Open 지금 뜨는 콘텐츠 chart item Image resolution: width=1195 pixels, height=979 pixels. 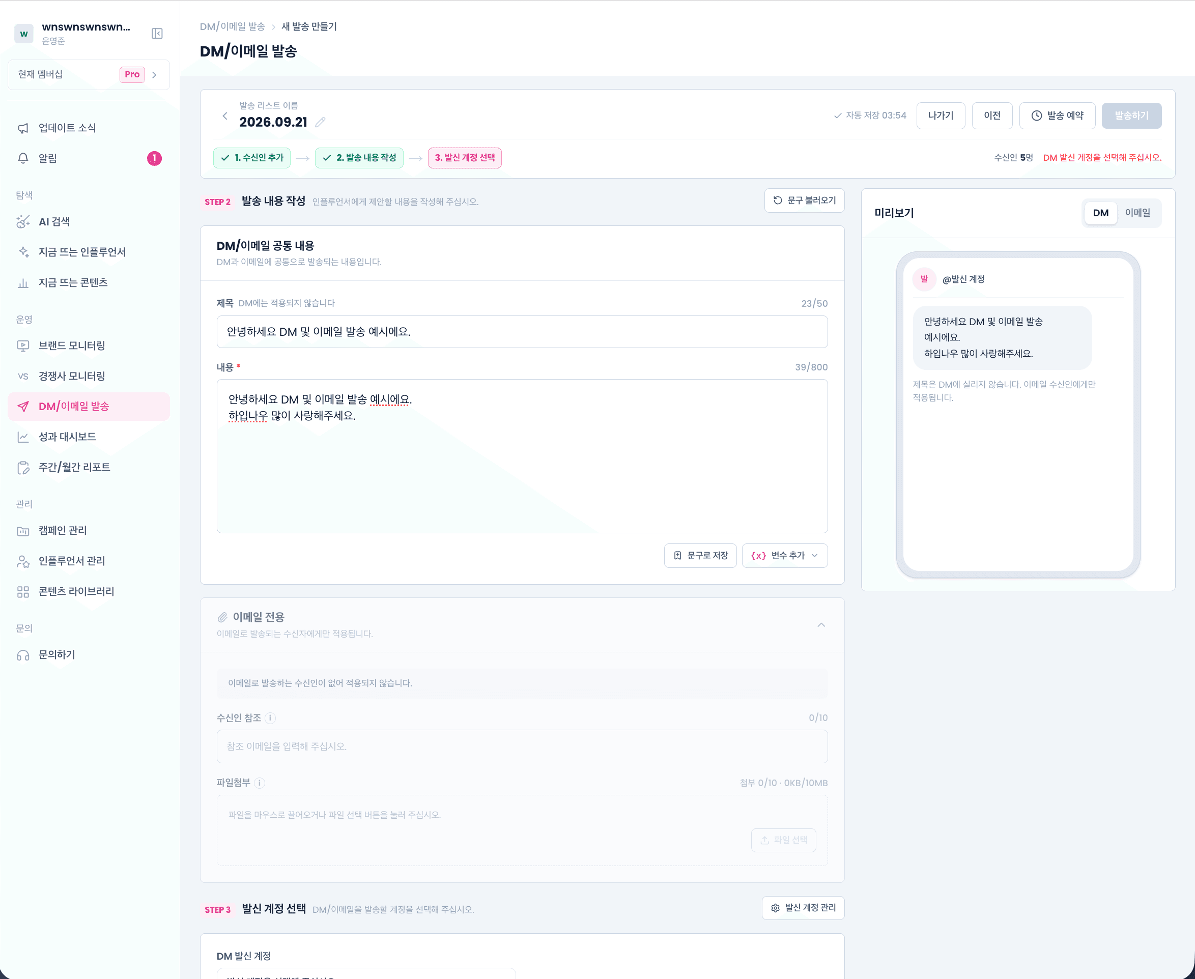coord(89,282)
